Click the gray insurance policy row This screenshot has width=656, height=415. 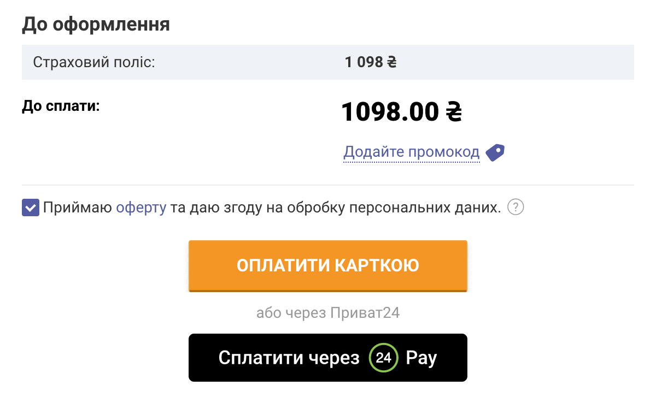pos(328,62)
